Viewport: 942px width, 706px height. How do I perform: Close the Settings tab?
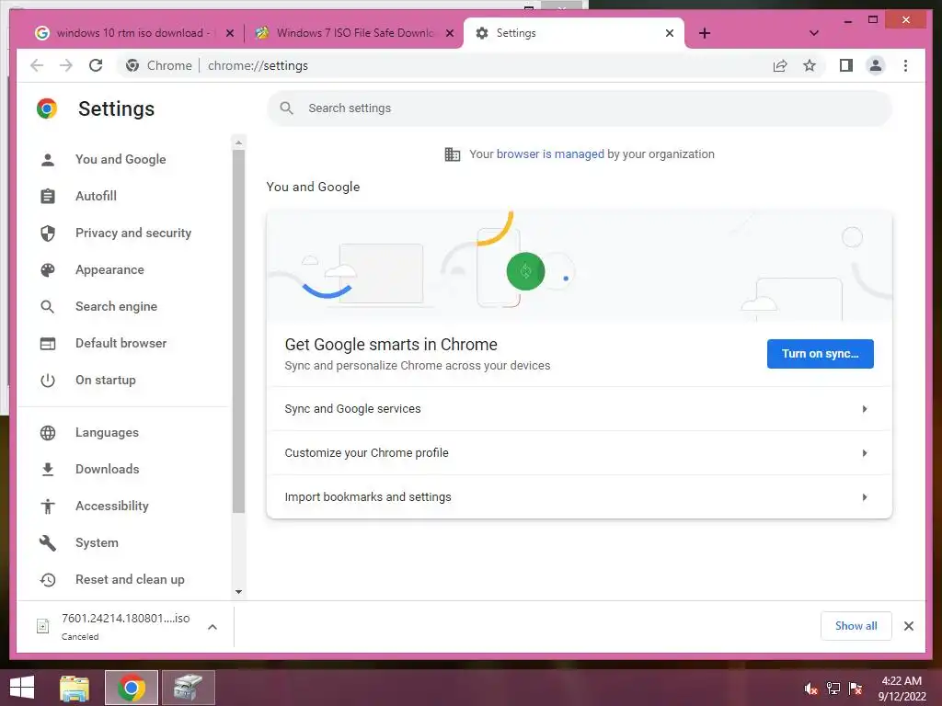point(670,33)
